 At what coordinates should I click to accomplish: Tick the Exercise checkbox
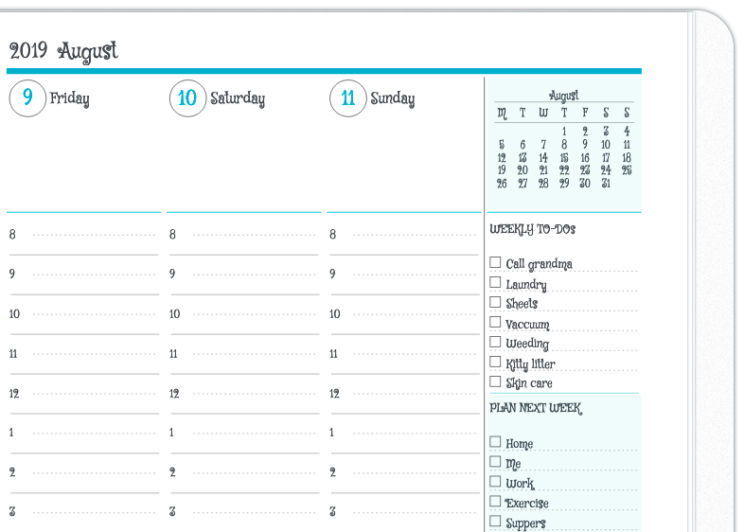[x=495, y=501]
